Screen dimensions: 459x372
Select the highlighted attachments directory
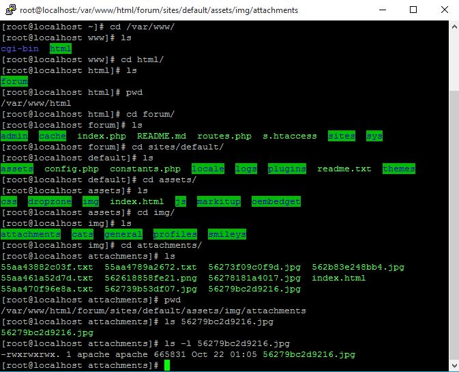31,234
